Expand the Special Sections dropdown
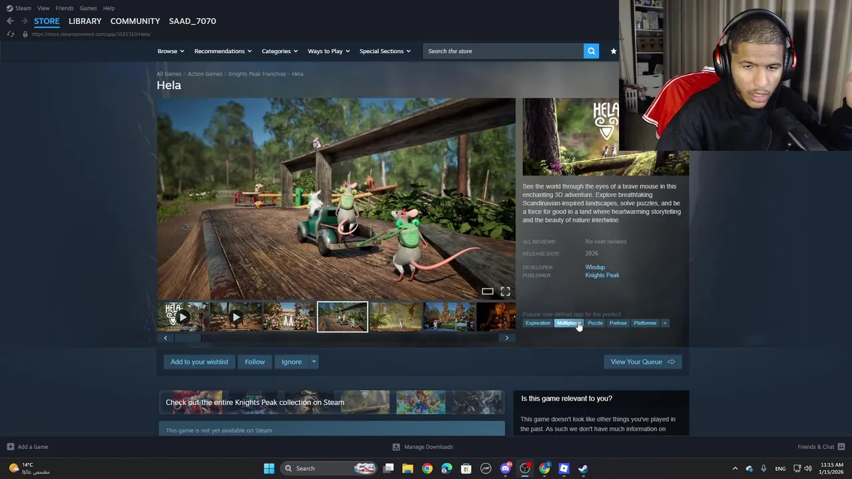Image resolution: width=852 pixels, height=479 pixels. pyautogui.click(x=385, y=51)
